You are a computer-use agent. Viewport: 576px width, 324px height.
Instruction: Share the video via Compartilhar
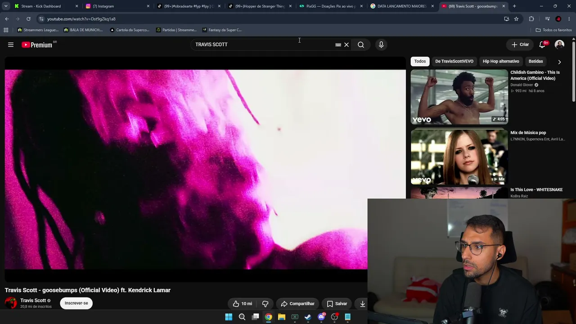click(x=297, y=304)
